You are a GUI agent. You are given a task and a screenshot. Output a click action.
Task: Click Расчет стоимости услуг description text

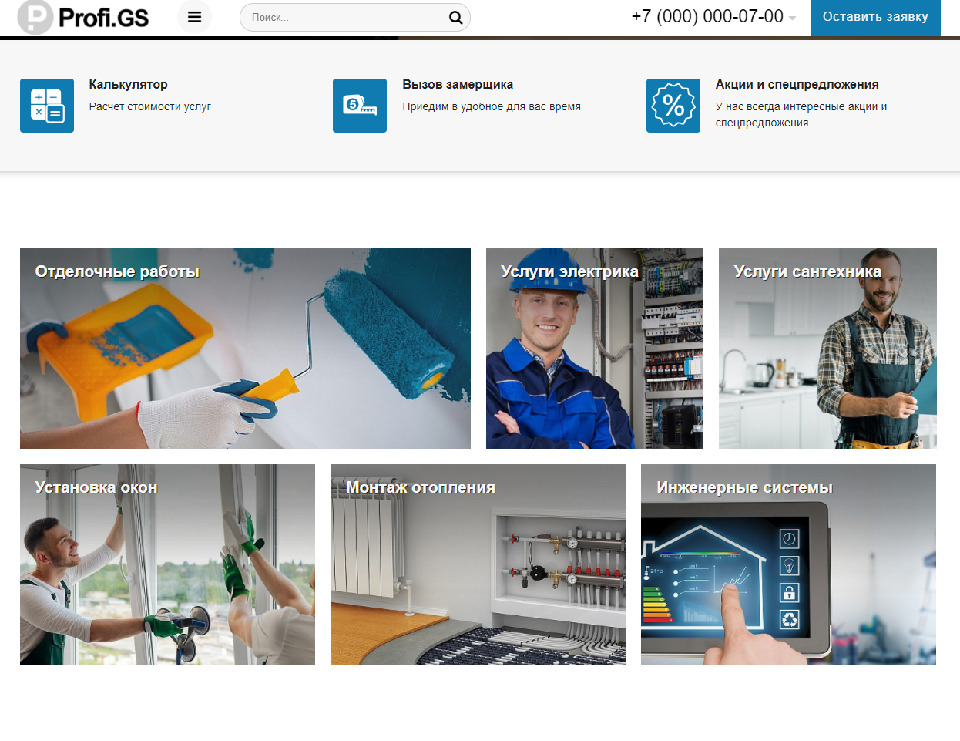149,107
